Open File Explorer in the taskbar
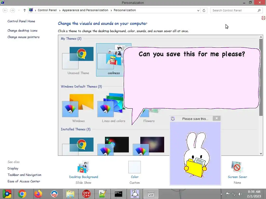 (70, 194)
